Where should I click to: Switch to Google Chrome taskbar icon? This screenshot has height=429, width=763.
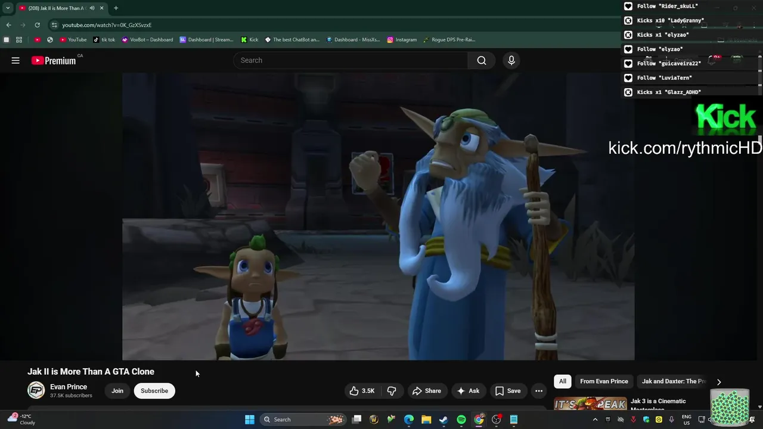point(479,419)
